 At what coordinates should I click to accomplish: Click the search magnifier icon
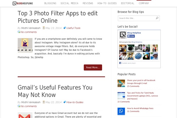(157, 18)
